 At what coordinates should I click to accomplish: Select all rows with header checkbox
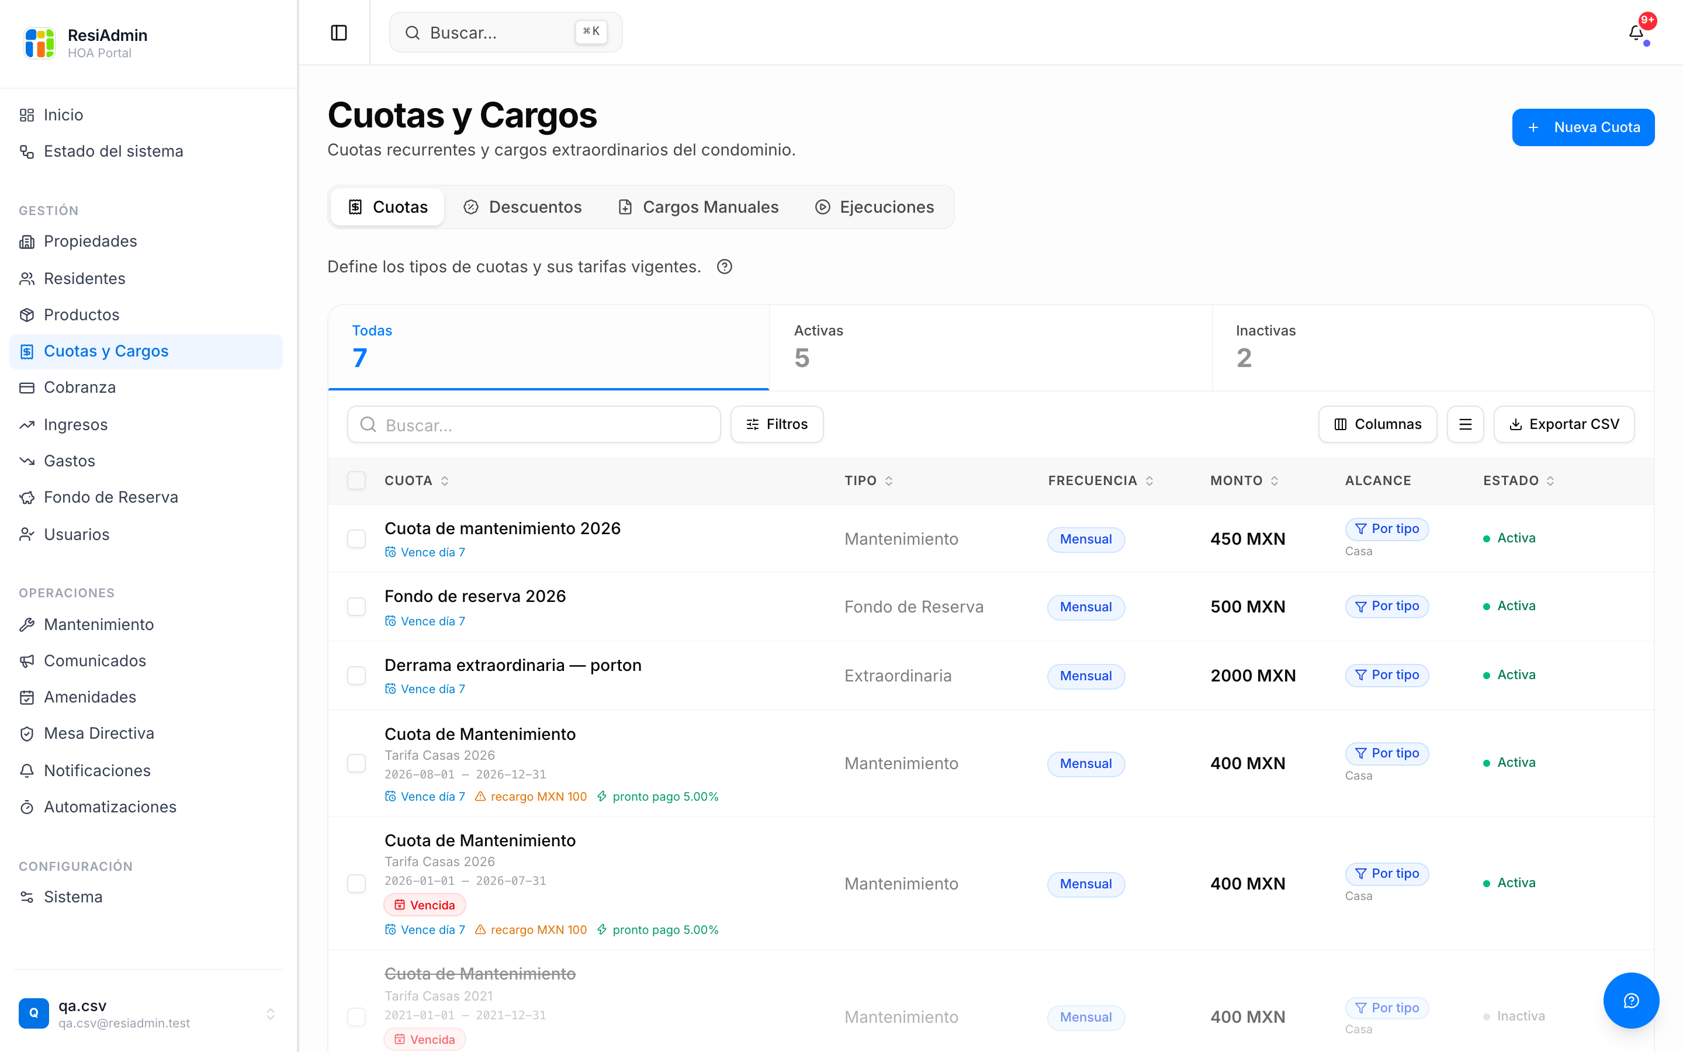click(356, 480)
